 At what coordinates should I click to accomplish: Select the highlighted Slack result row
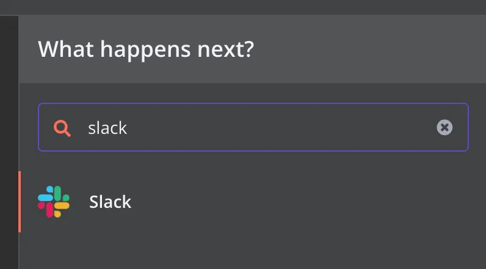click(x=252, y=202)
